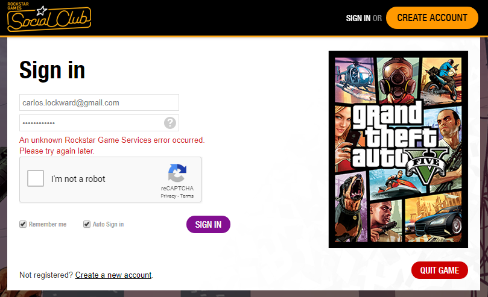Click the orange CREATE ACCOUNT button

432,17
